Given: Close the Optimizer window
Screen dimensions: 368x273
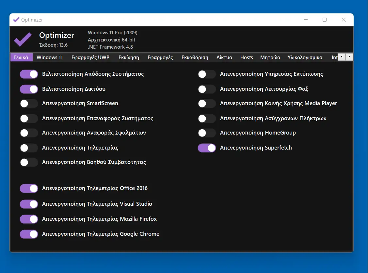Looking at the screenshot, I should click(344, 20).
